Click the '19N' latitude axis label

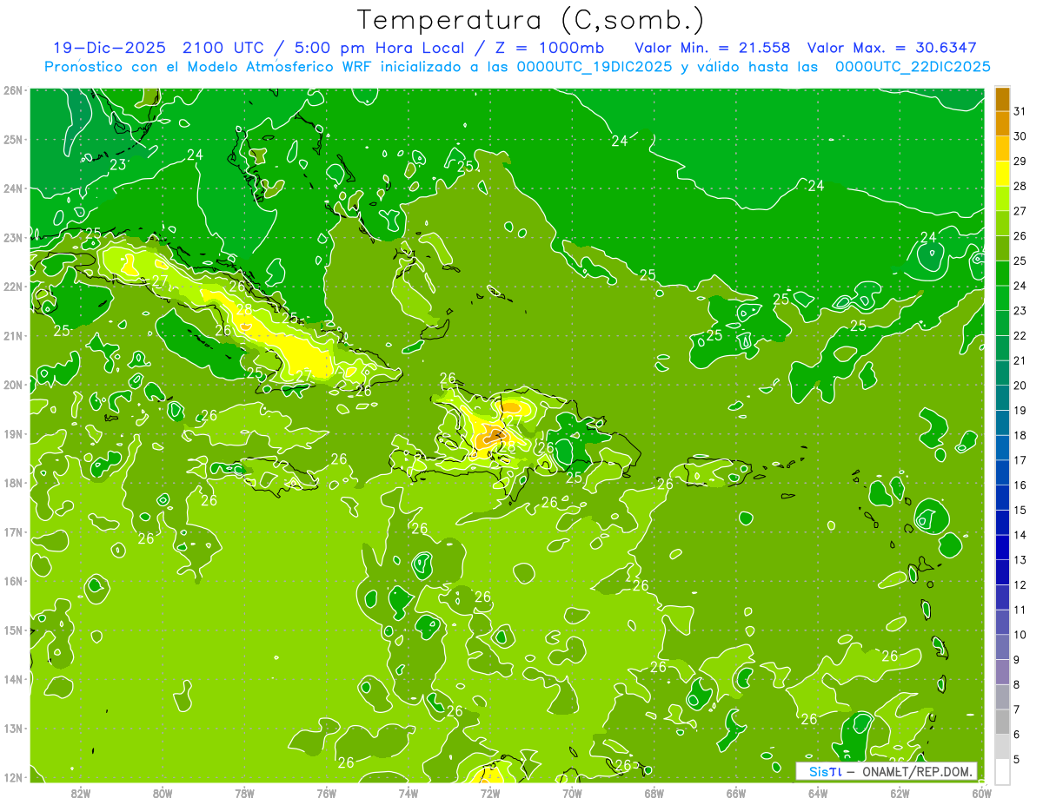click(13, 433)
